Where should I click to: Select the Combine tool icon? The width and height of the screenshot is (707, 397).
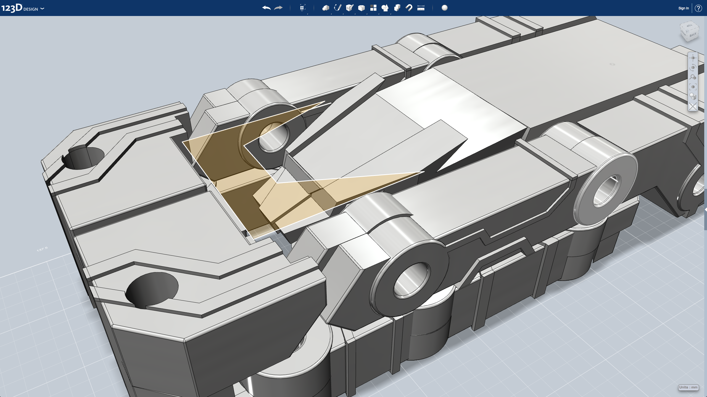[x=397, y=8]
